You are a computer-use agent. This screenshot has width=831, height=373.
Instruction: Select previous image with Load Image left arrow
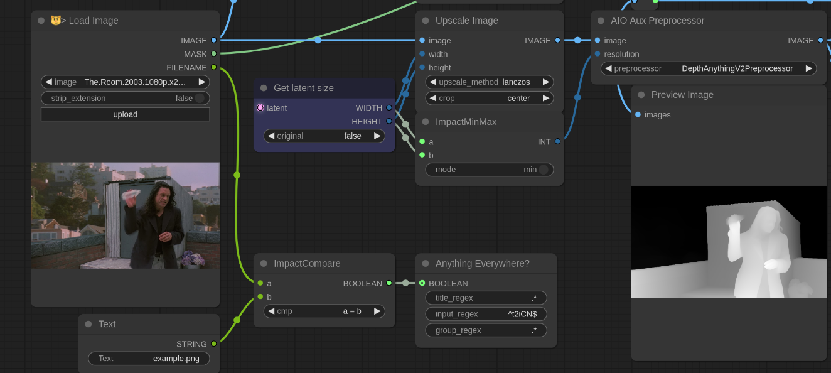49,82
